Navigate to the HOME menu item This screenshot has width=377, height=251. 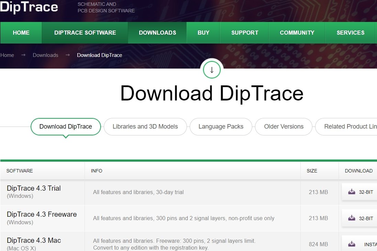(x=21, y=33)
